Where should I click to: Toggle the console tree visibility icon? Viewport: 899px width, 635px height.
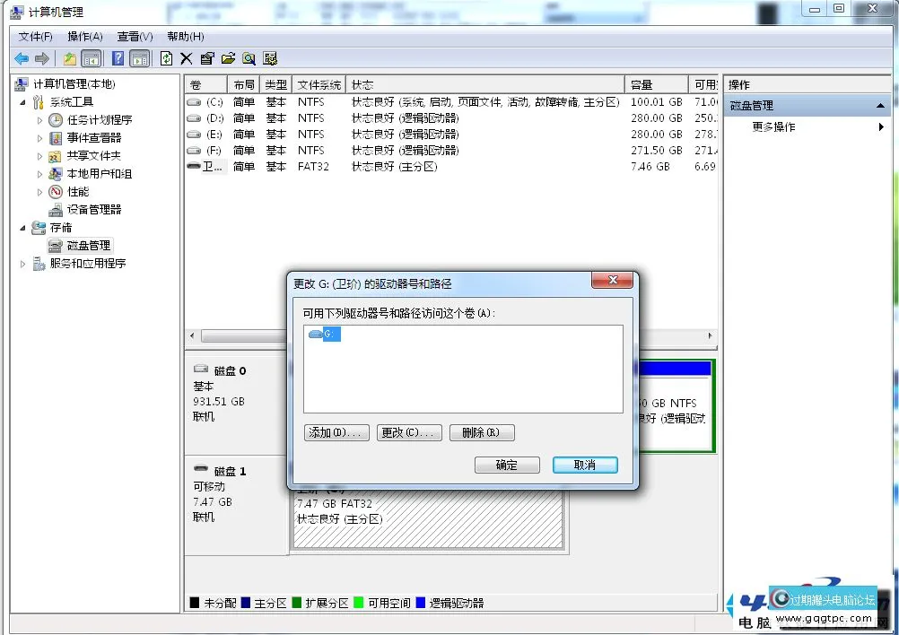coord(92,58)
